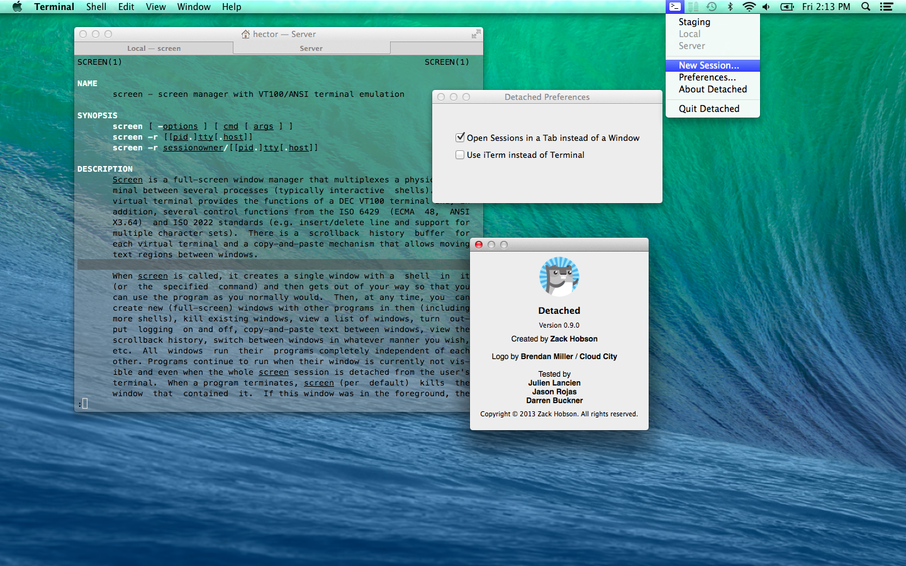Open the View menu in menu bar
Image resolution: width=906 pixels, height=566 pixels.
[x=155, y=7]
